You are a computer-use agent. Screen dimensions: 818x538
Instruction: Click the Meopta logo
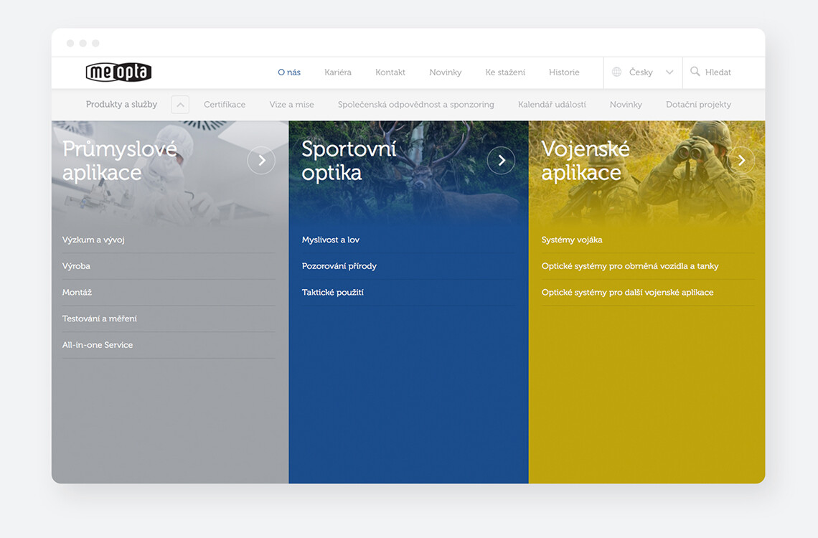pos(118,72)
